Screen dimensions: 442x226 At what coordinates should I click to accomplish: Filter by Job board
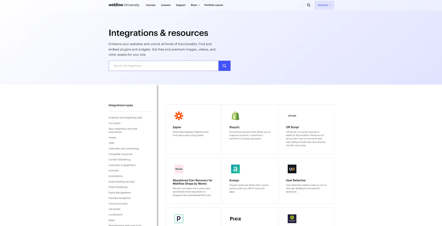click(114, 209)
